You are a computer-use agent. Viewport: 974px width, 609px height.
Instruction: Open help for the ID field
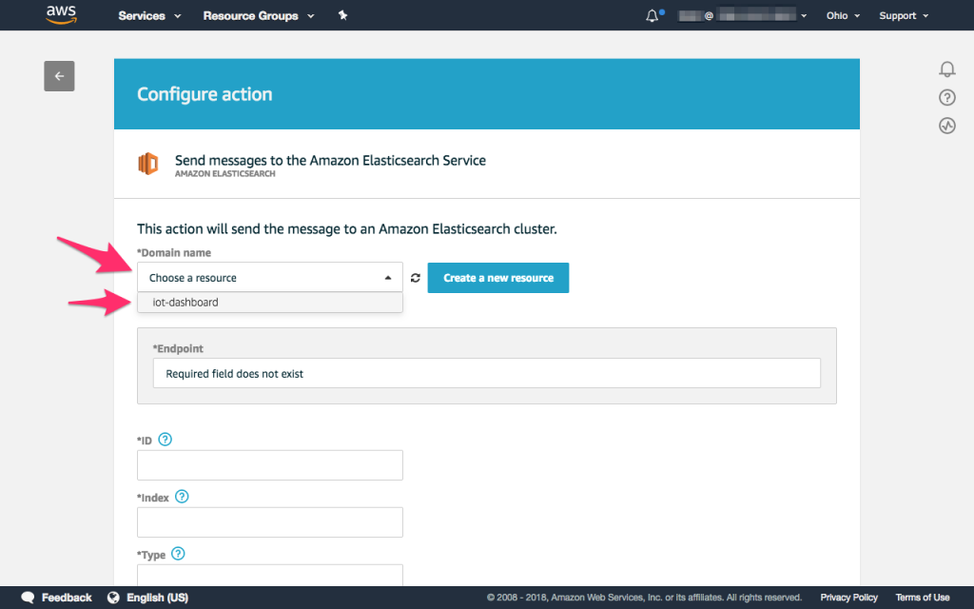pyautogui.click(x=165, y=439)
